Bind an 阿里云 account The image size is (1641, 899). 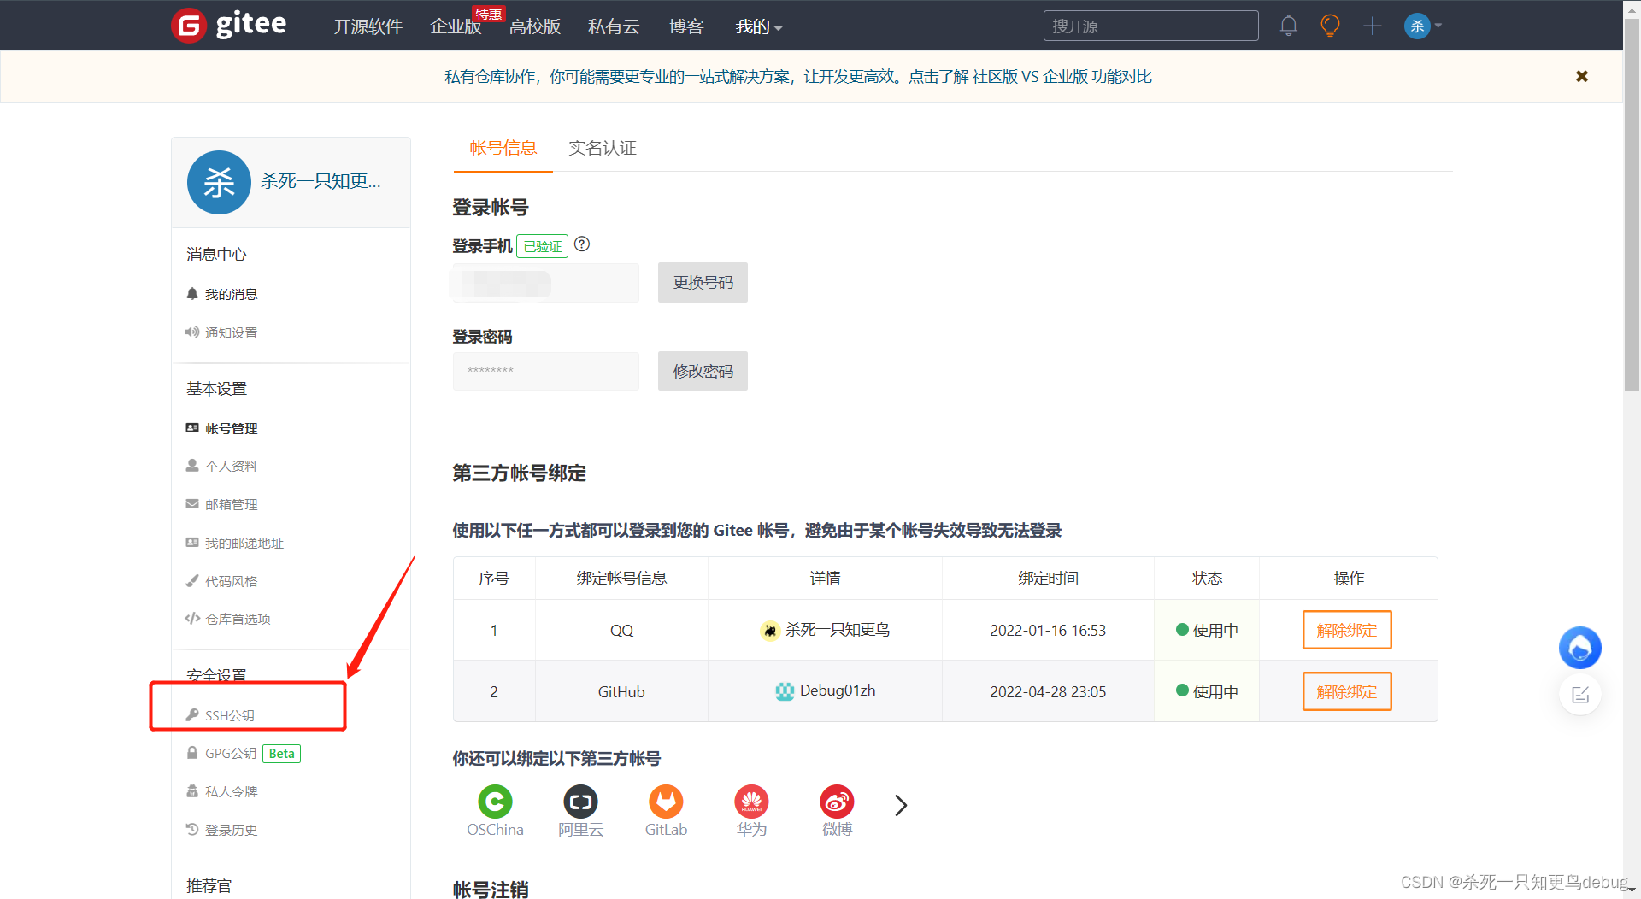[580, 811]
